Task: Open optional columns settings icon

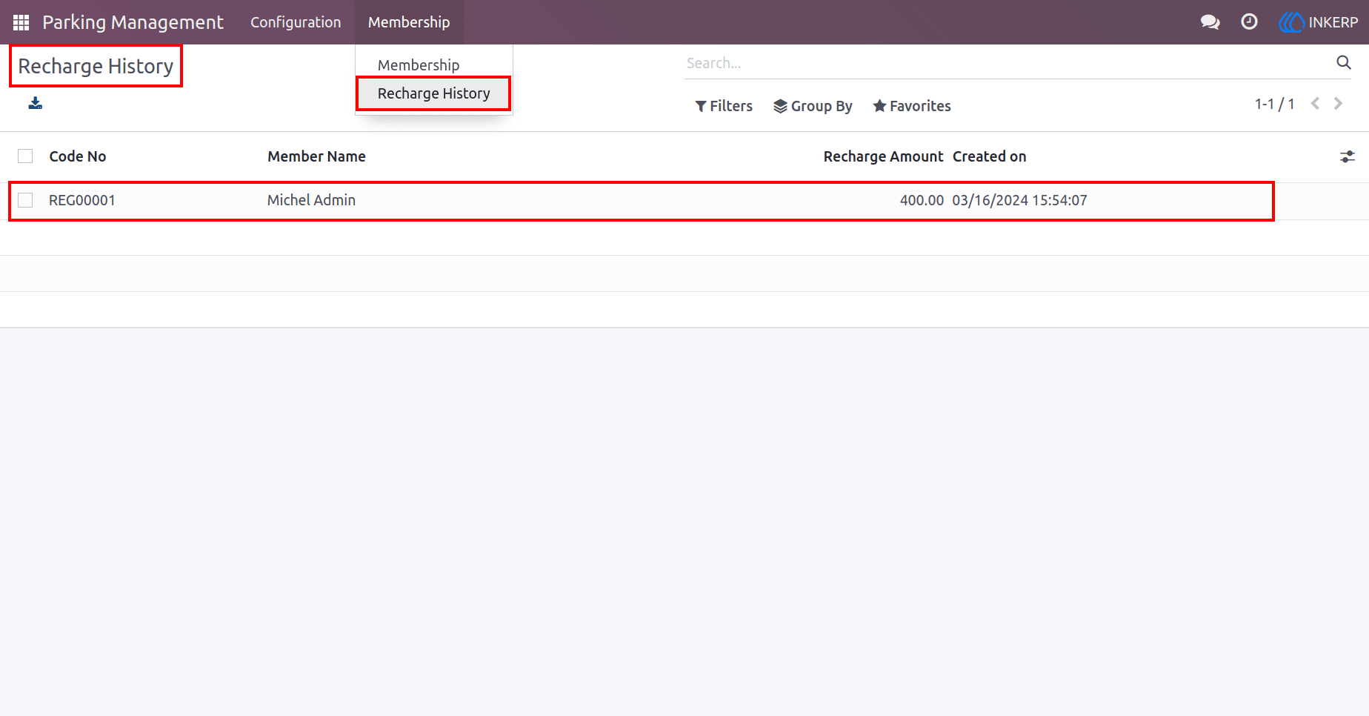Action: click(1348, 156)
